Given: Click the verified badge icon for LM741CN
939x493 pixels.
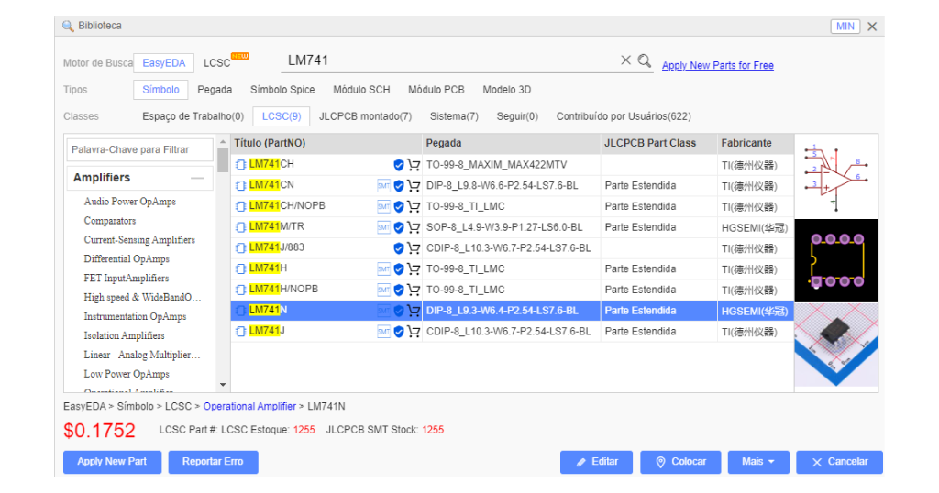Looking at the screenshot, I should (x=398, y=185).
